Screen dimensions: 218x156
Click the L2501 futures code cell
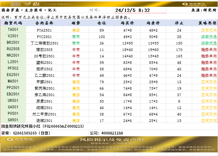click(13, 62)
